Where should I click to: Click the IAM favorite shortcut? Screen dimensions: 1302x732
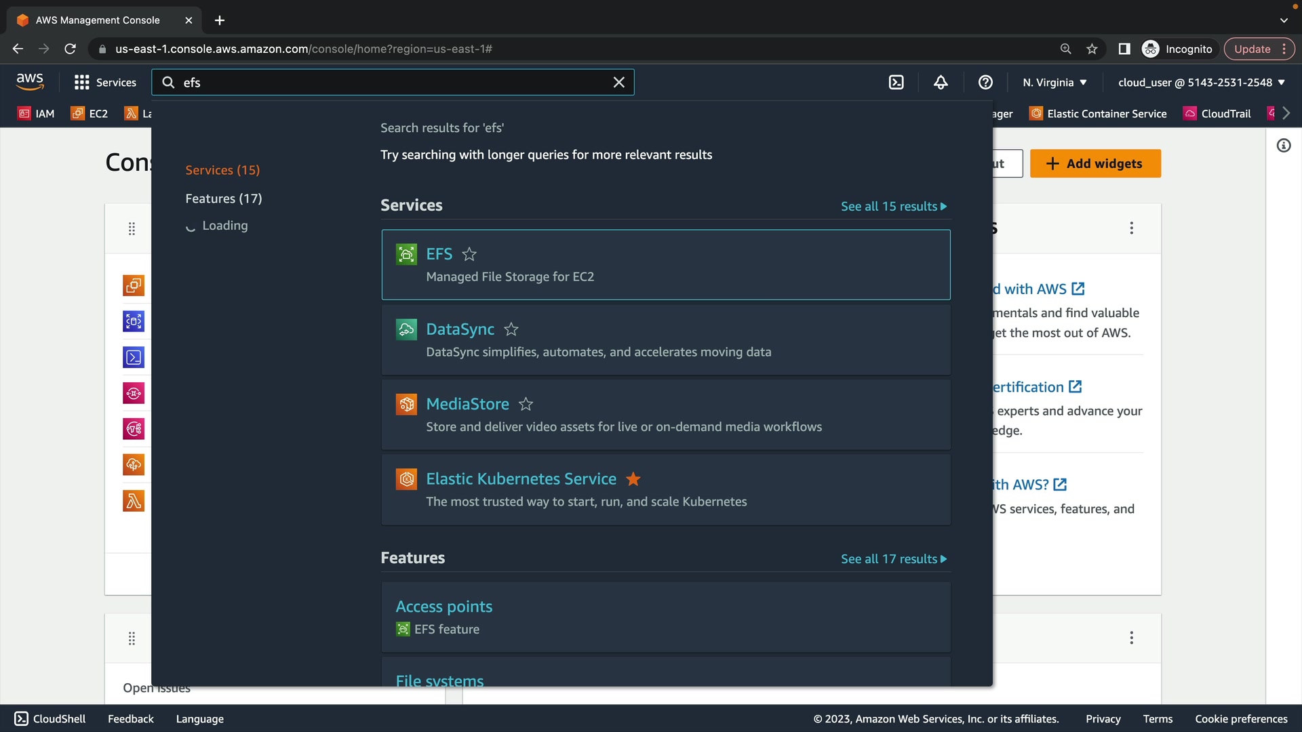(37, 113)
